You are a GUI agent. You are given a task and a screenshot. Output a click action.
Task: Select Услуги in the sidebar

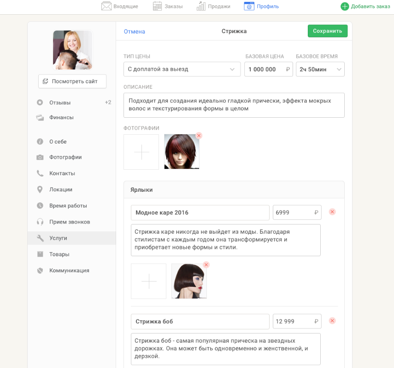point(72,238)
